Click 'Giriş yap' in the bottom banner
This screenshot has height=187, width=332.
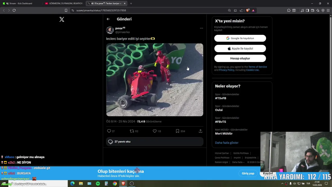[x=248, y=173]
